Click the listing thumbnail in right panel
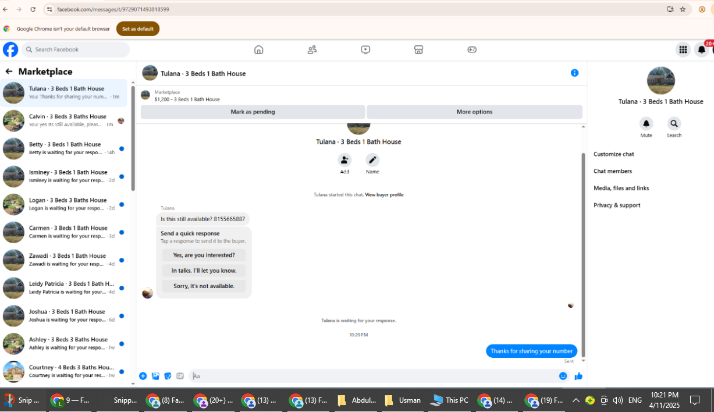The width and height of the screenshot is (714, 412). pos(661,80)
